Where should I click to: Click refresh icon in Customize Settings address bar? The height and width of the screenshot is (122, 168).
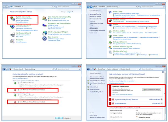[55, 69]
